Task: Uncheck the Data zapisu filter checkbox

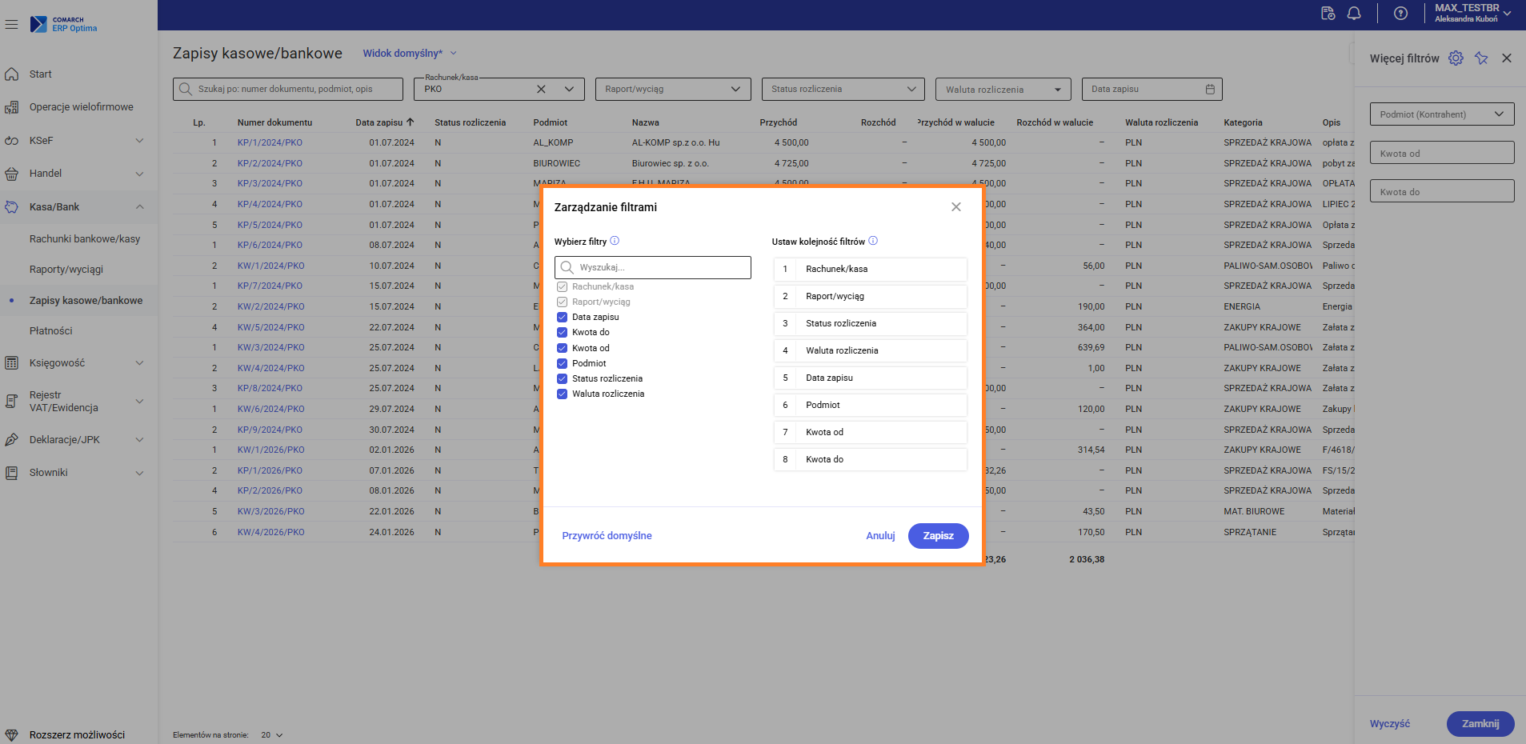Action: [562, 317]
